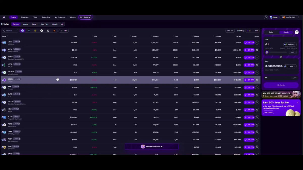303x170 pixels.
Task: Sort table by Price column
Action: click(x=75, y=37)
